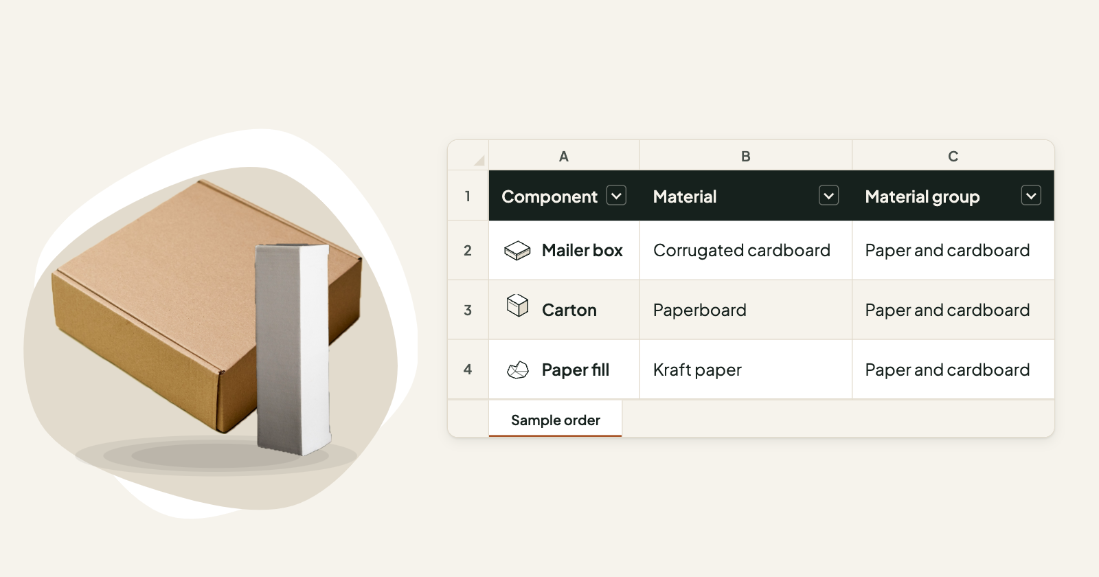This screenshot has width=1099, height=577.
Task: Select Paper and cardboard in Mailer box row
Action: tap(953, 251)
